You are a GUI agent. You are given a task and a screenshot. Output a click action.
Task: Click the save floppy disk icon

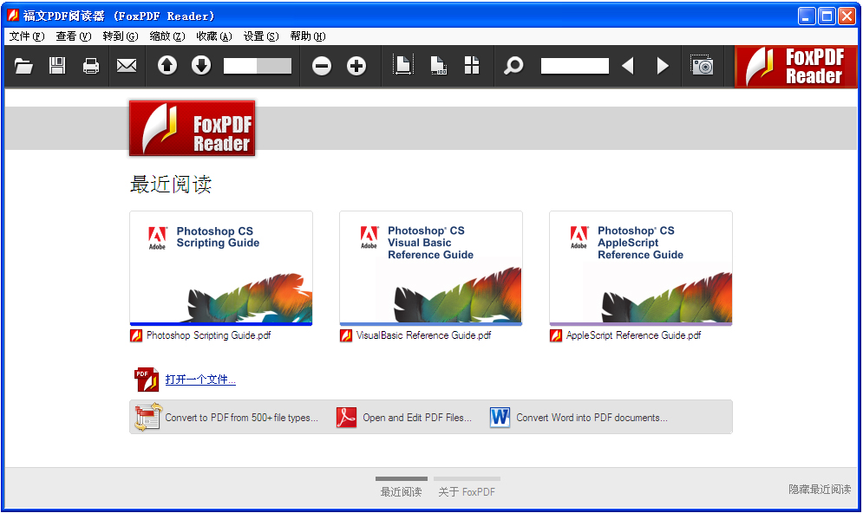tap(57, 66)
